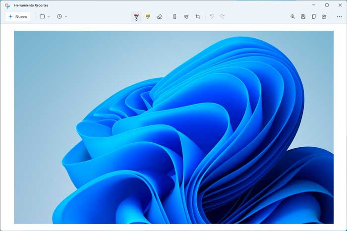Click the Nuevo button to start a new snip
This screenshot has width=347, height=231.
point(18,16)
